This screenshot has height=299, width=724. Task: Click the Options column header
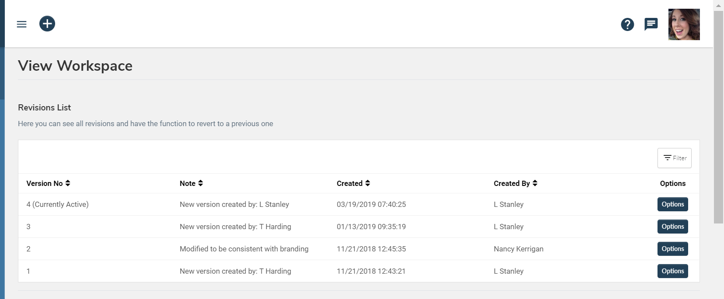click(x=672, y=183)
